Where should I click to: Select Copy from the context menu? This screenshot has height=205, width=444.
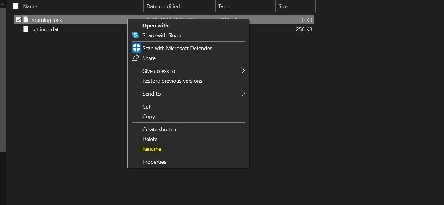tap(148, 116)
